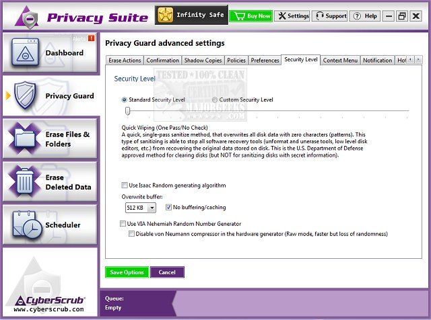
Task: Click the Privacy Guard advanced settings heading
Action: pyautogui.click(x=164, y=43)
